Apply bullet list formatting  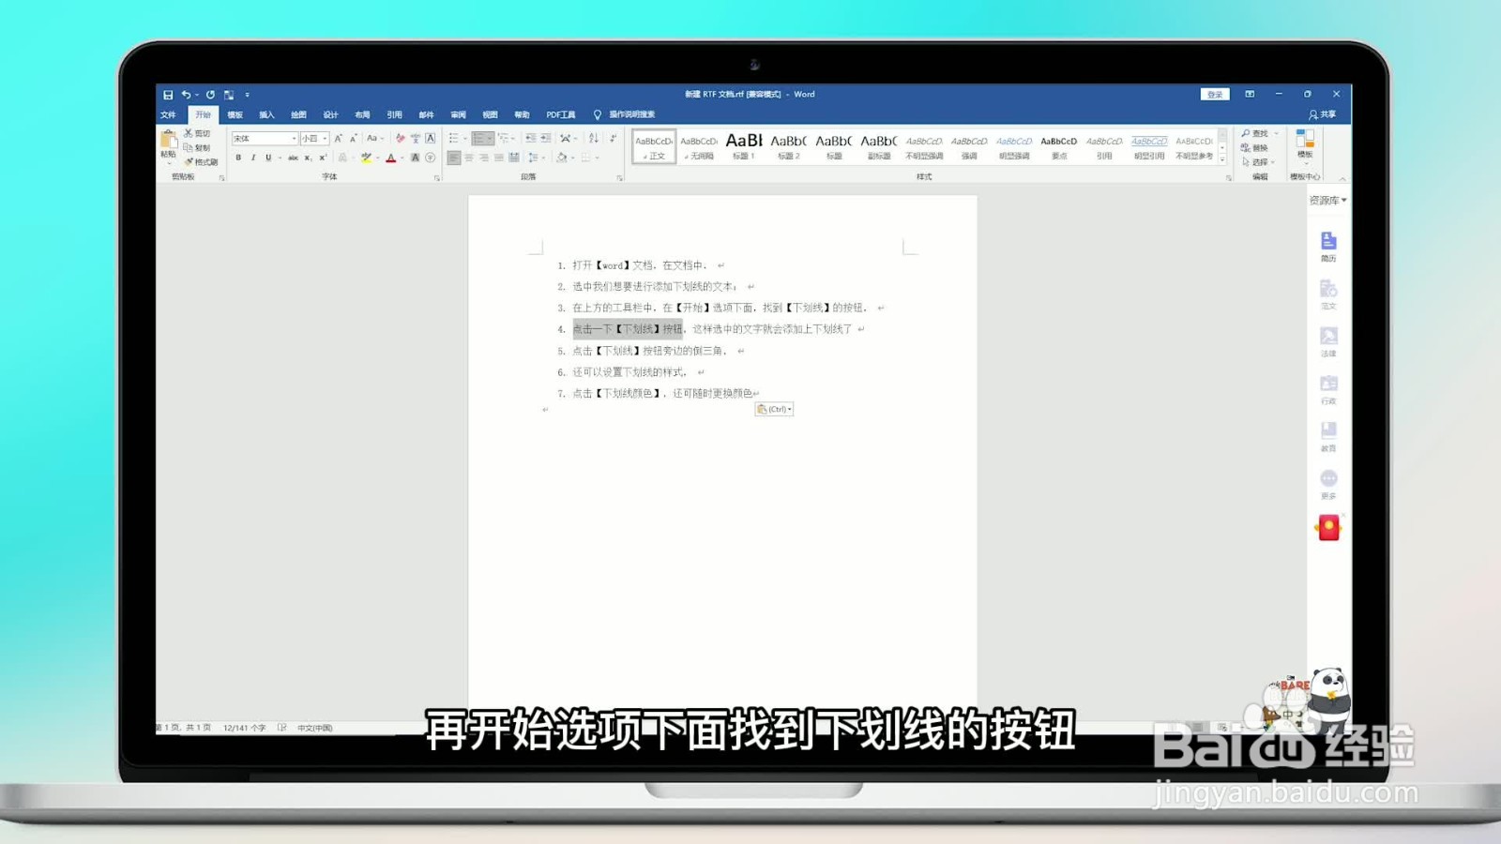click(x=454, y=138)
